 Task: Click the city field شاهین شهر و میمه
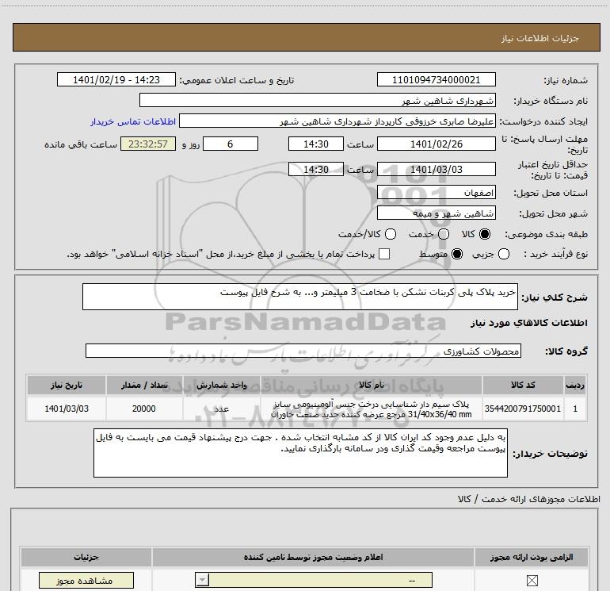pos(436,213)
